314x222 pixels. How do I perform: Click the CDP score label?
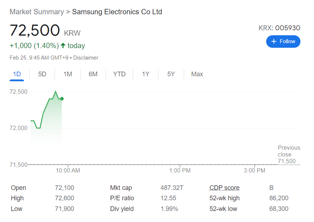click(224, 188)
